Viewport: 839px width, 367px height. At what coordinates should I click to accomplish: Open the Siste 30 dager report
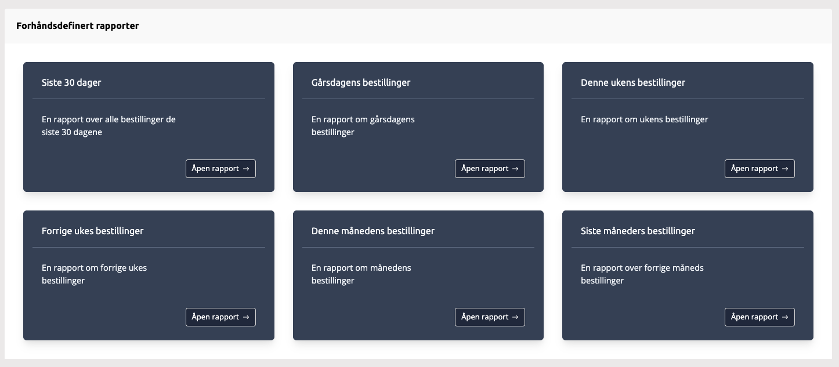pos(220,169)
